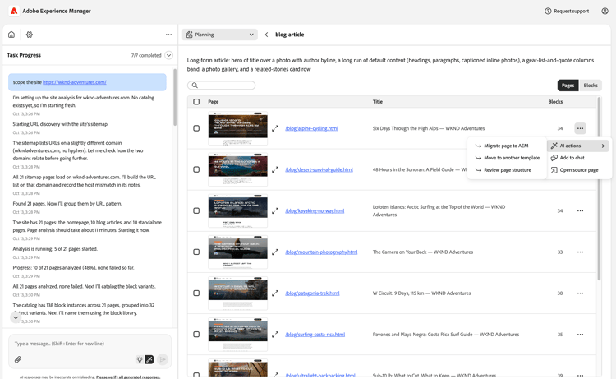Expand preview of mountain-photography page
This screenshot has height=379, width=616.
[x=275, y=252]
